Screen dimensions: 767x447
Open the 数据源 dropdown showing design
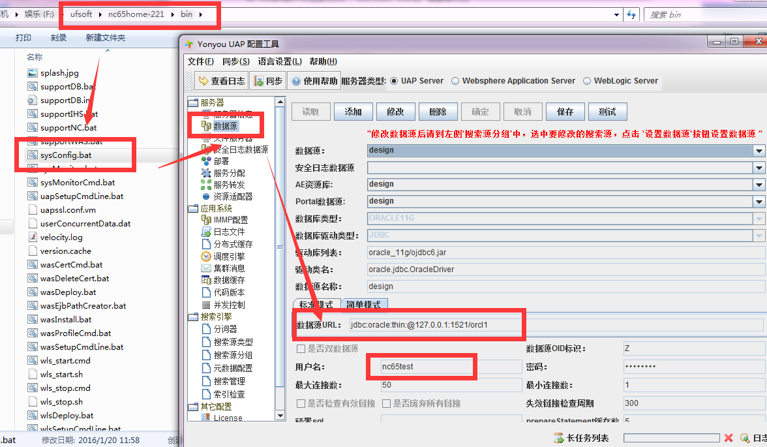(x=759, y=151)
